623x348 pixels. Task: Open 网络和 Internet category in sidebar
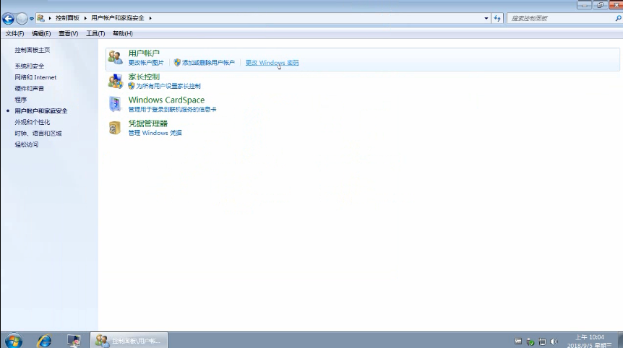pyautogui.click(x=35, y=77)
